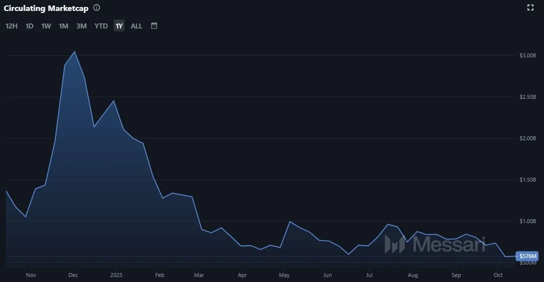
Task: Click the $3.00B y-axis label
Action: pyautogui.click(x=527, y=55)
